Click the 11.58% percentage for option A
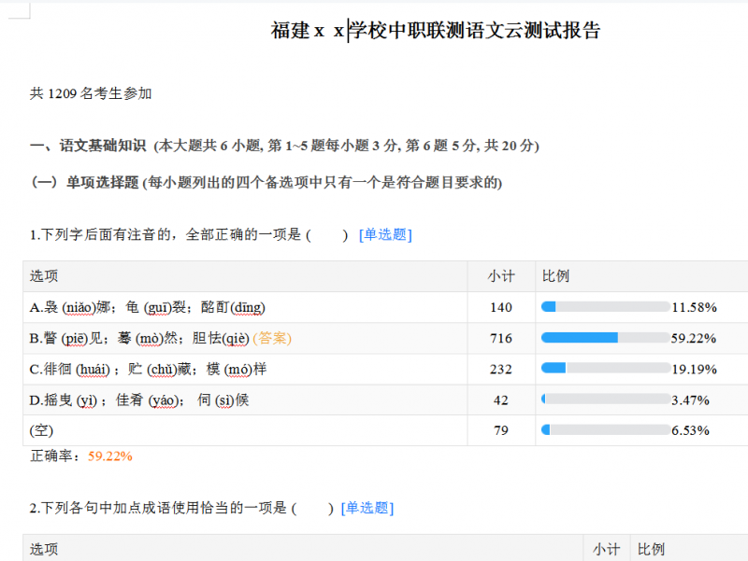 point(694,307)
